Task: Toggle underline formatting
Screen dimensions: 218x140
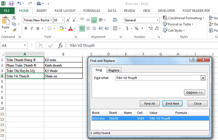Action: click(38, 28)
